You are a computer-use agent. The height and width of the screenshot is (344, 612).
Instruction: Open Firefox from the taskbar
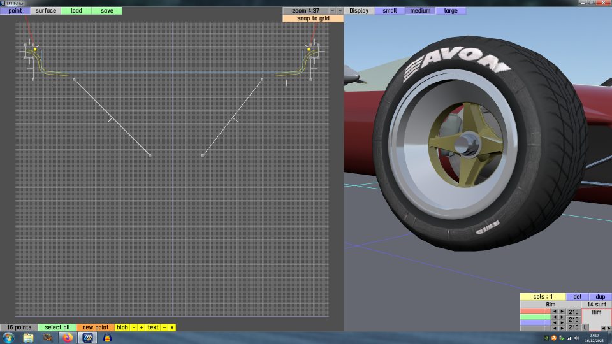click(x=68, y=338)
